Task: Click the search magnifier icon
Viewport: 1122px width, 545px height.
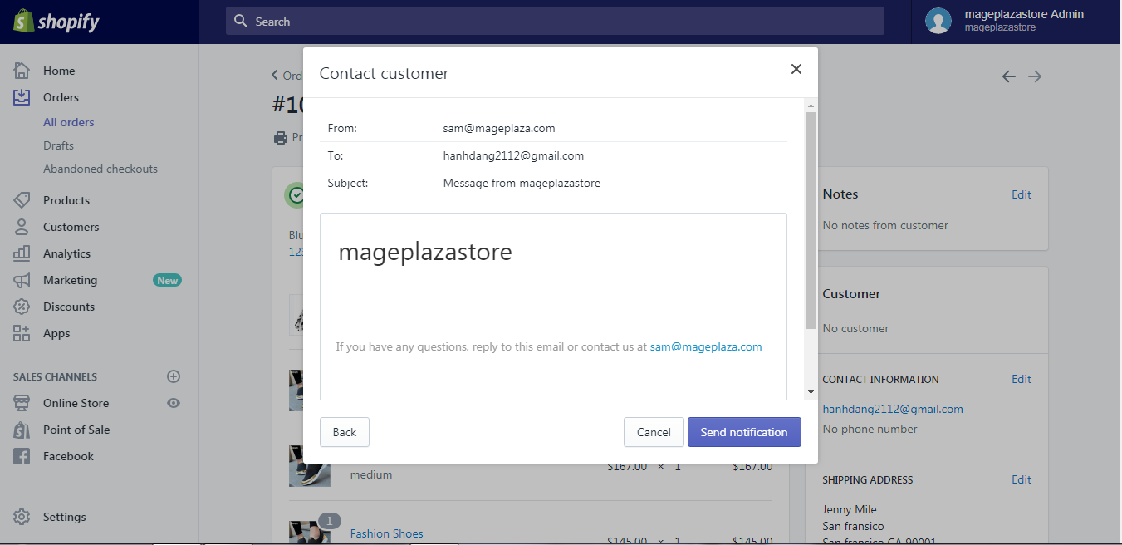Action: click(241, 21)
